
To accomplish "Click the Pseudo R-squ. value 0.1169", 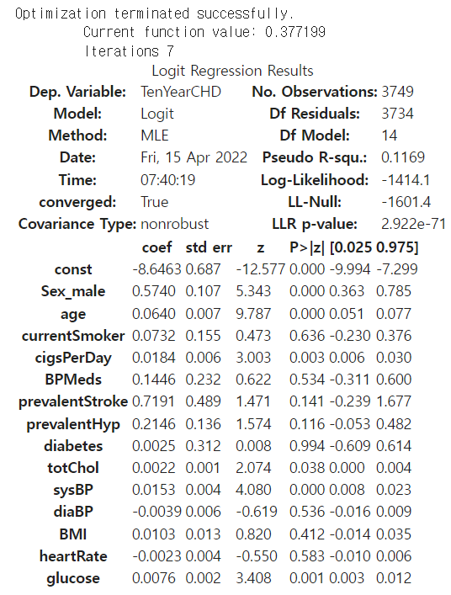I will [403, 157].
